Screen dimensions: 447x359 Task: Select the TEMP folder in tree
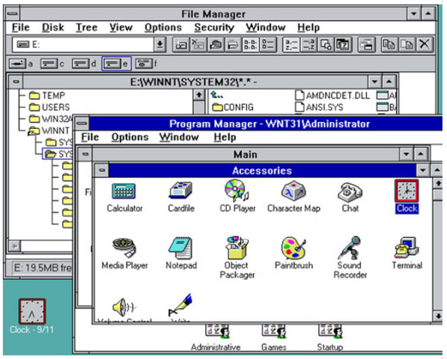click(x=47, y=96)
